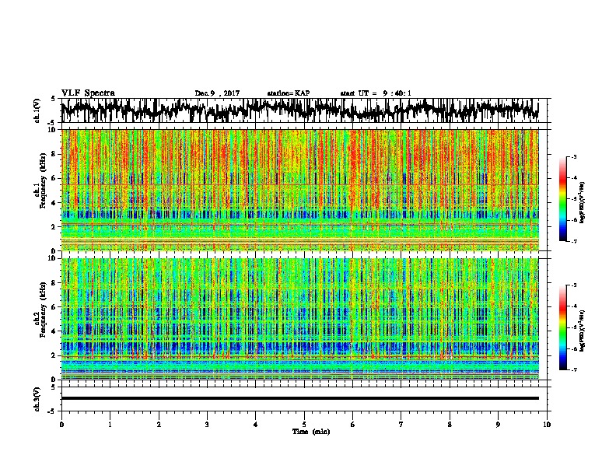Screen dimensions: 616x476
Task: Click the time axis tick label "1"
Action: click(x=110, y=425)
